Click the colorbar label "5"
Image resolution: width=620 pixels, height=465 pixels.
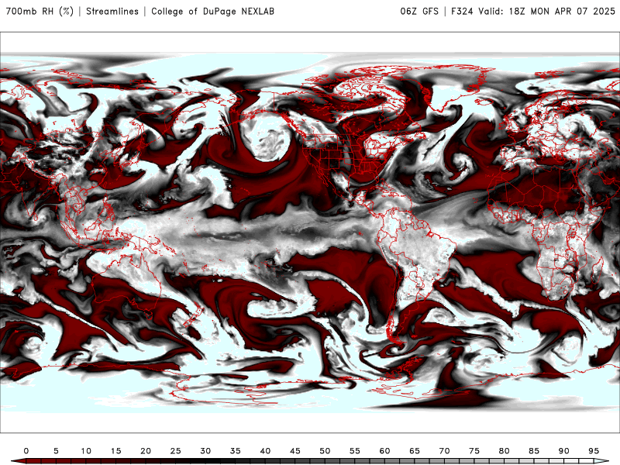tap(56, 451)
